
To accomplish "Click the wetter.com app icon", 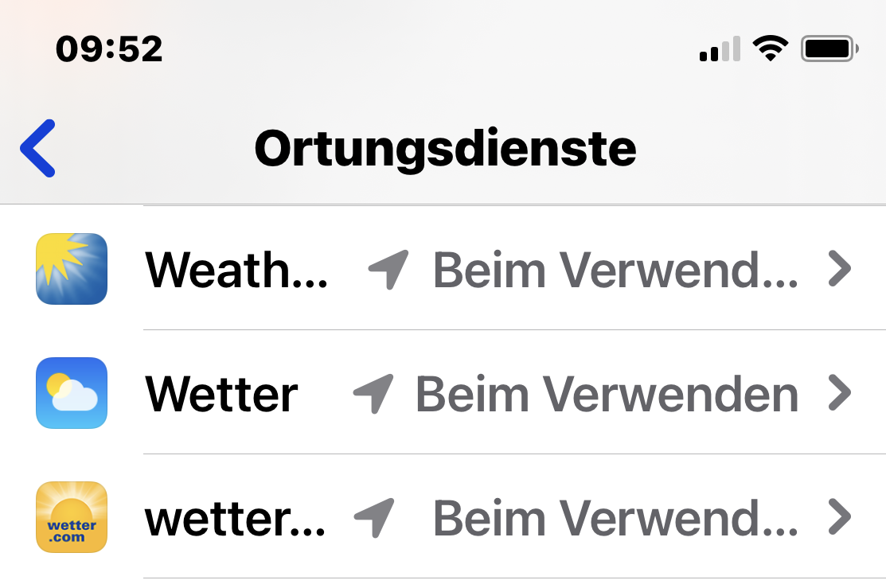I will (x=72, y=517).
